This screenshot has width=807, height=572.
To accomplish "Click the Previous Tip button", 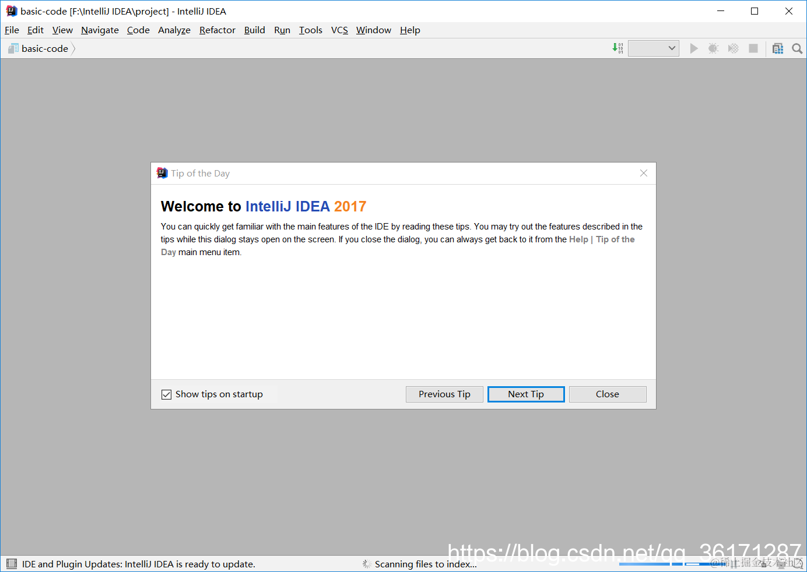I will [x=444, y=394].
